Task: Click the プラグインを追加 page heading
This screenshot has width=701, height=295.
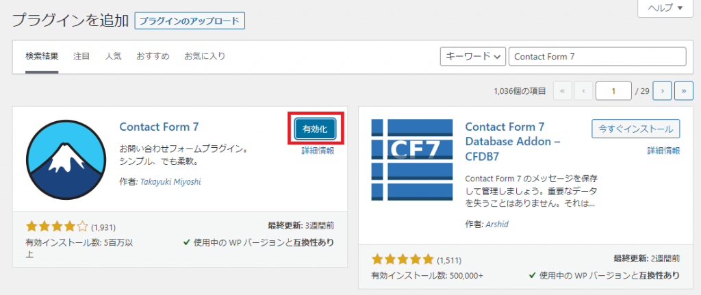Action: click(70, 21)
